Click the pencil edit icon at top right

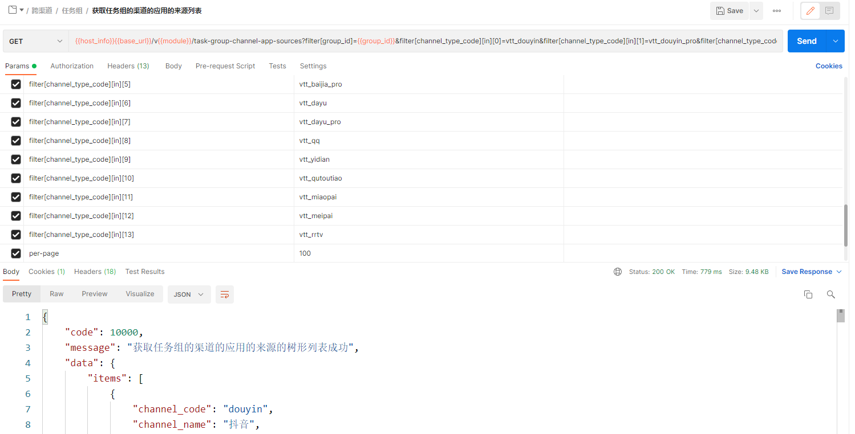[811, 11]
